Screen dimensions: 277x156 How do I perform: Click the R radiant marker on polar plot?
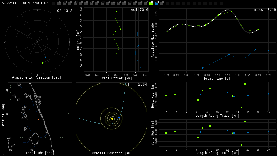tap(45, 48)
